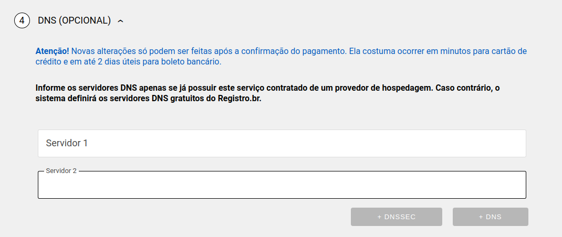Click the 'Caso contrário' sentence start

click(463, 88)
